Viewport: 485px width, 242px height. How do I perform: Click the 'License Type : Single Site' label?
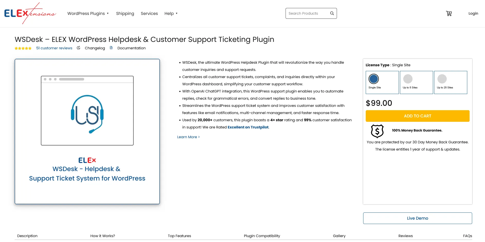coord(388,65)
